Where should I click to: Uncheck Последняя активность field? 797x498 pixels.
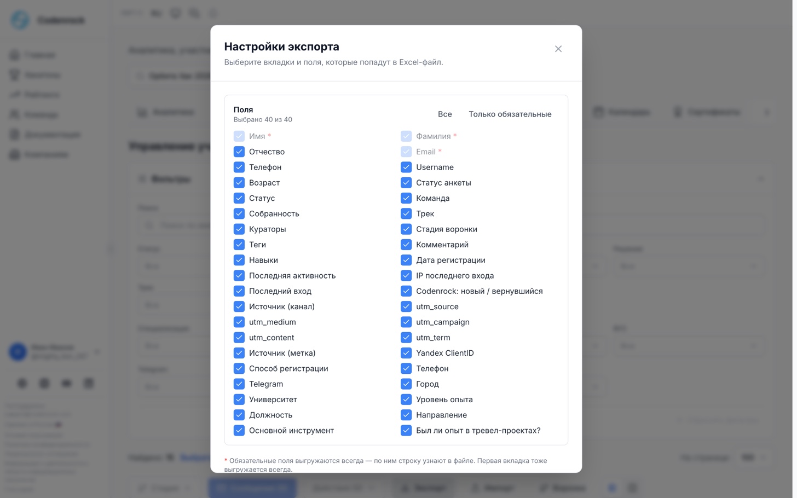coord(239,276)
